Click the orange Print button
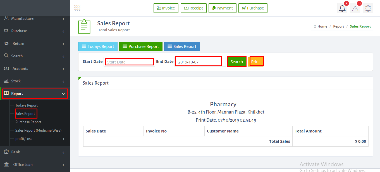Screen dimensions: 380x172 click(x=255, y=62)
